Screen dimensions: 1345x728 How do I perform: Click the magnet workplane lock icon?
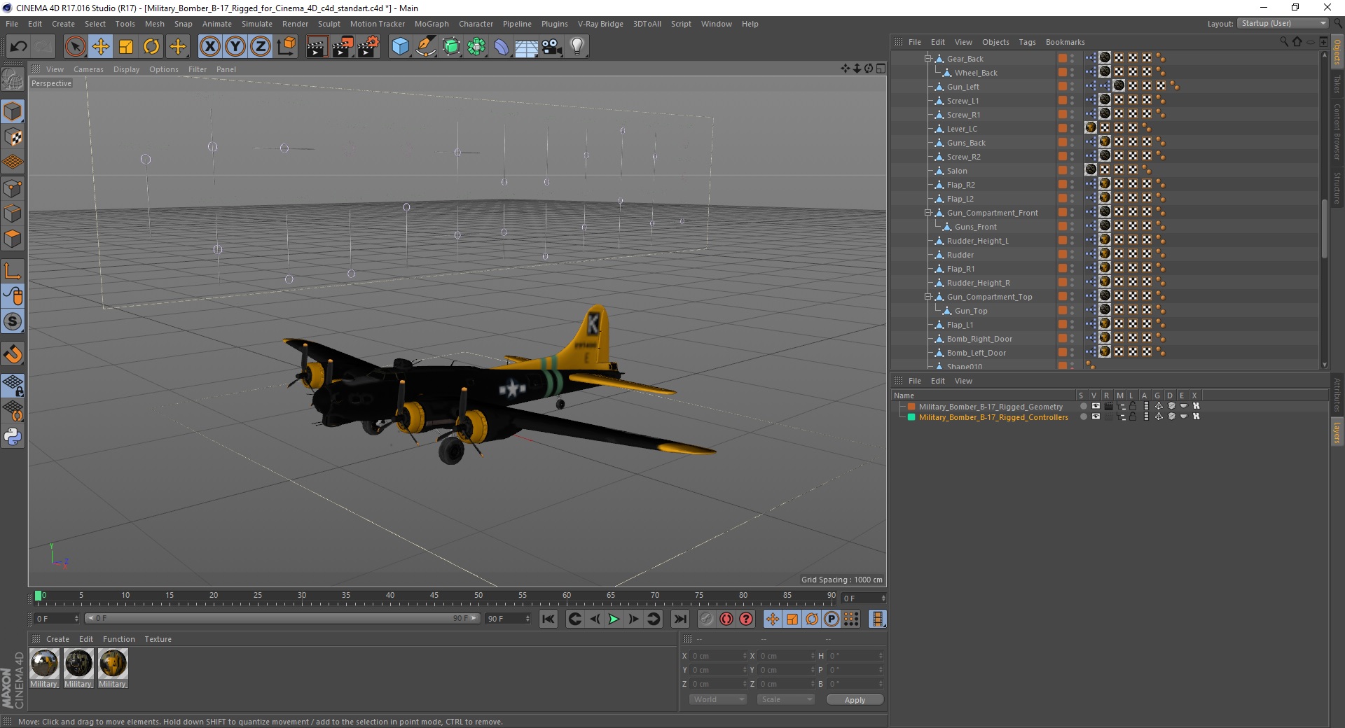point(13,354)
